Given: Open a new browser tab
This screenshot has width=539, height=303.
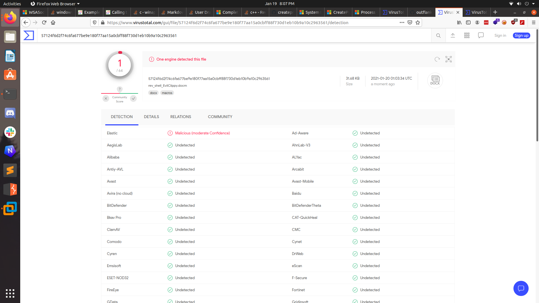Looking at the screenshot, I should (495, 12).
